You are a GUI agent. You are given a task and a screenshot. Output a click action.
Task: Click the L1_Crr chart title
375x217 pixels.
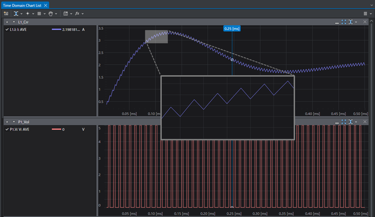(x=23, y=22)
